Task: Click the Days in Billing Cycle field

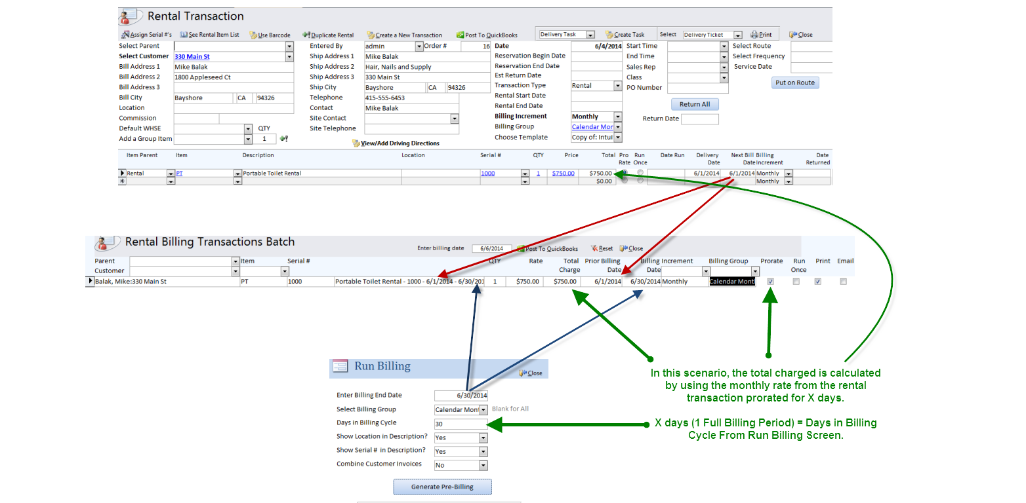Action: coord(461,424)
